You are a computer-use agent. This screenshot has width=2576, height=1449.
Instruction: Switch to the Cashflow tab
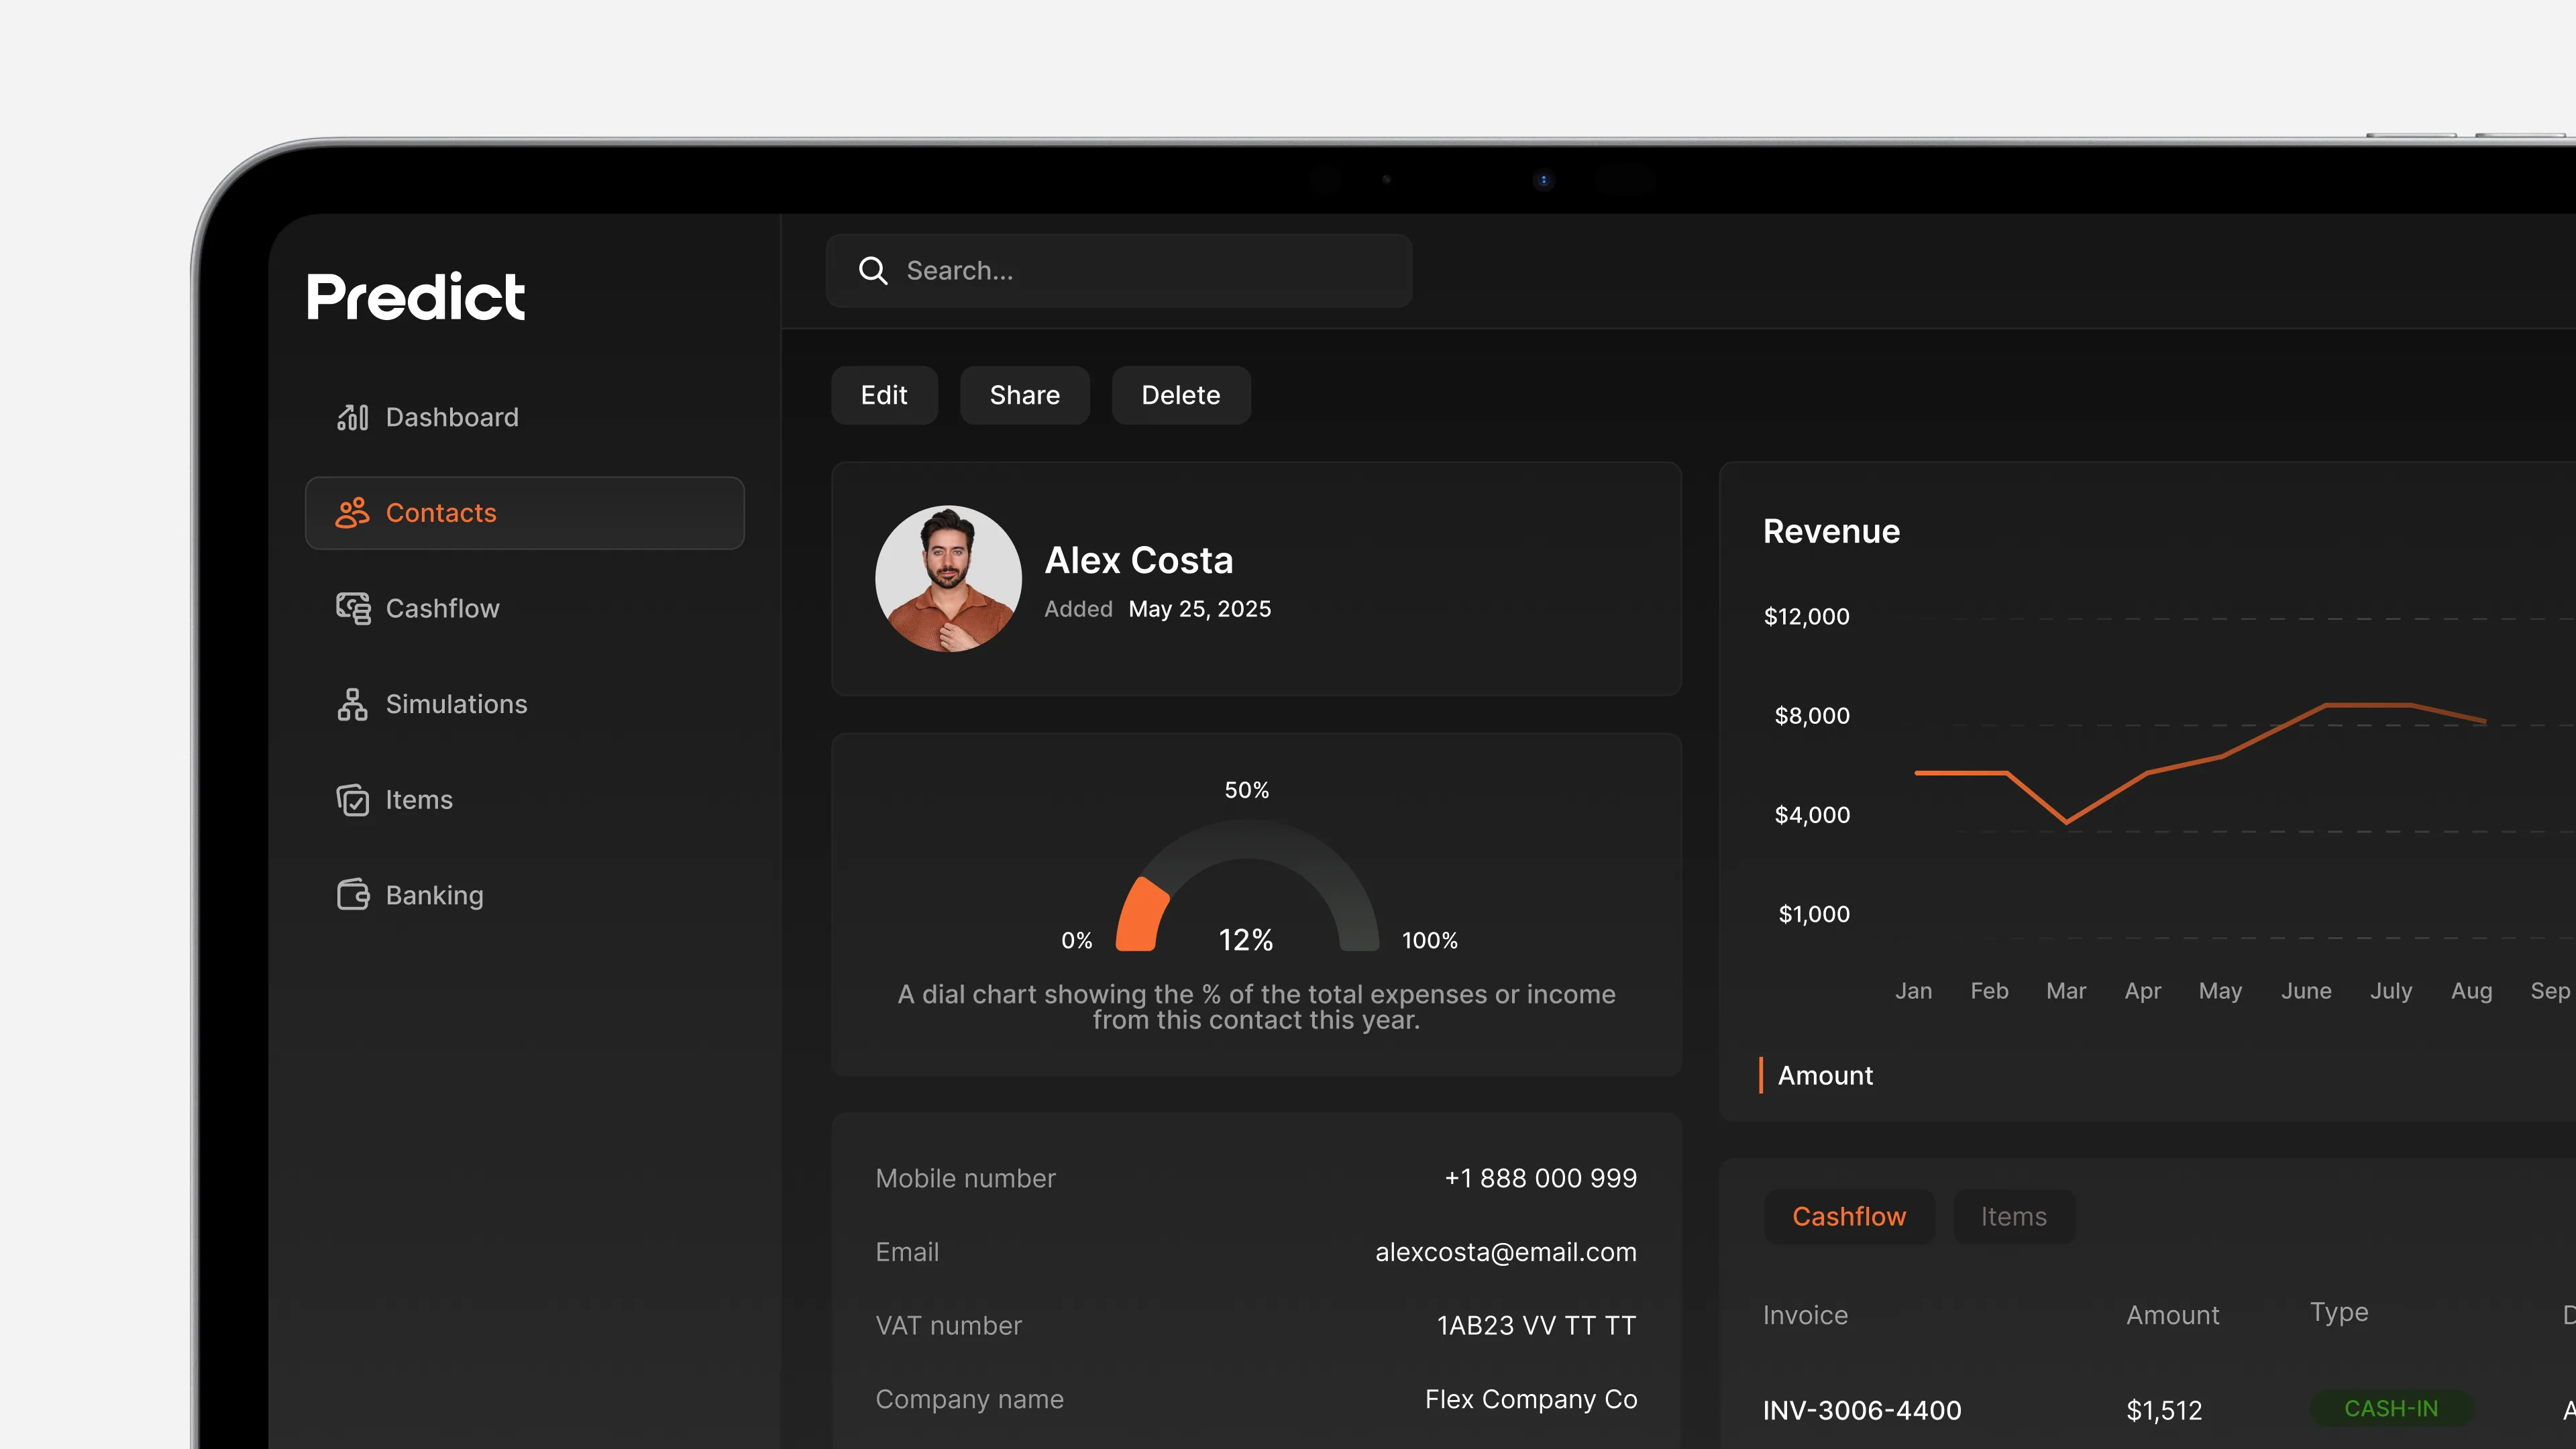pos(1849,1216)
